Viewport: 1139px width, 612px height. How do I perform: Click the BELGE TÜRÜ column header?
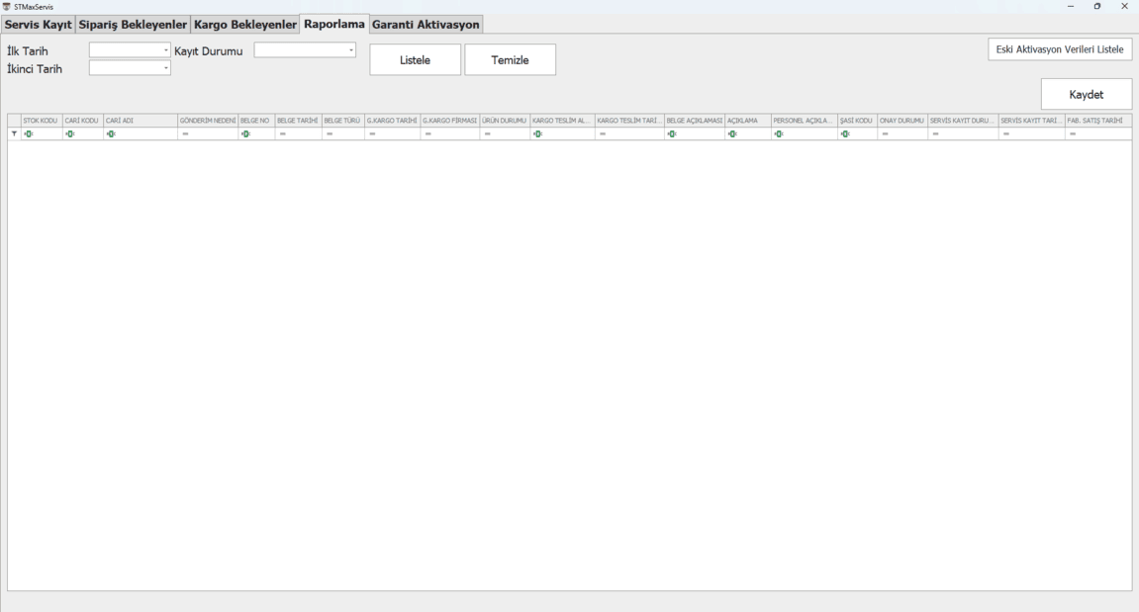click(342, 121)
